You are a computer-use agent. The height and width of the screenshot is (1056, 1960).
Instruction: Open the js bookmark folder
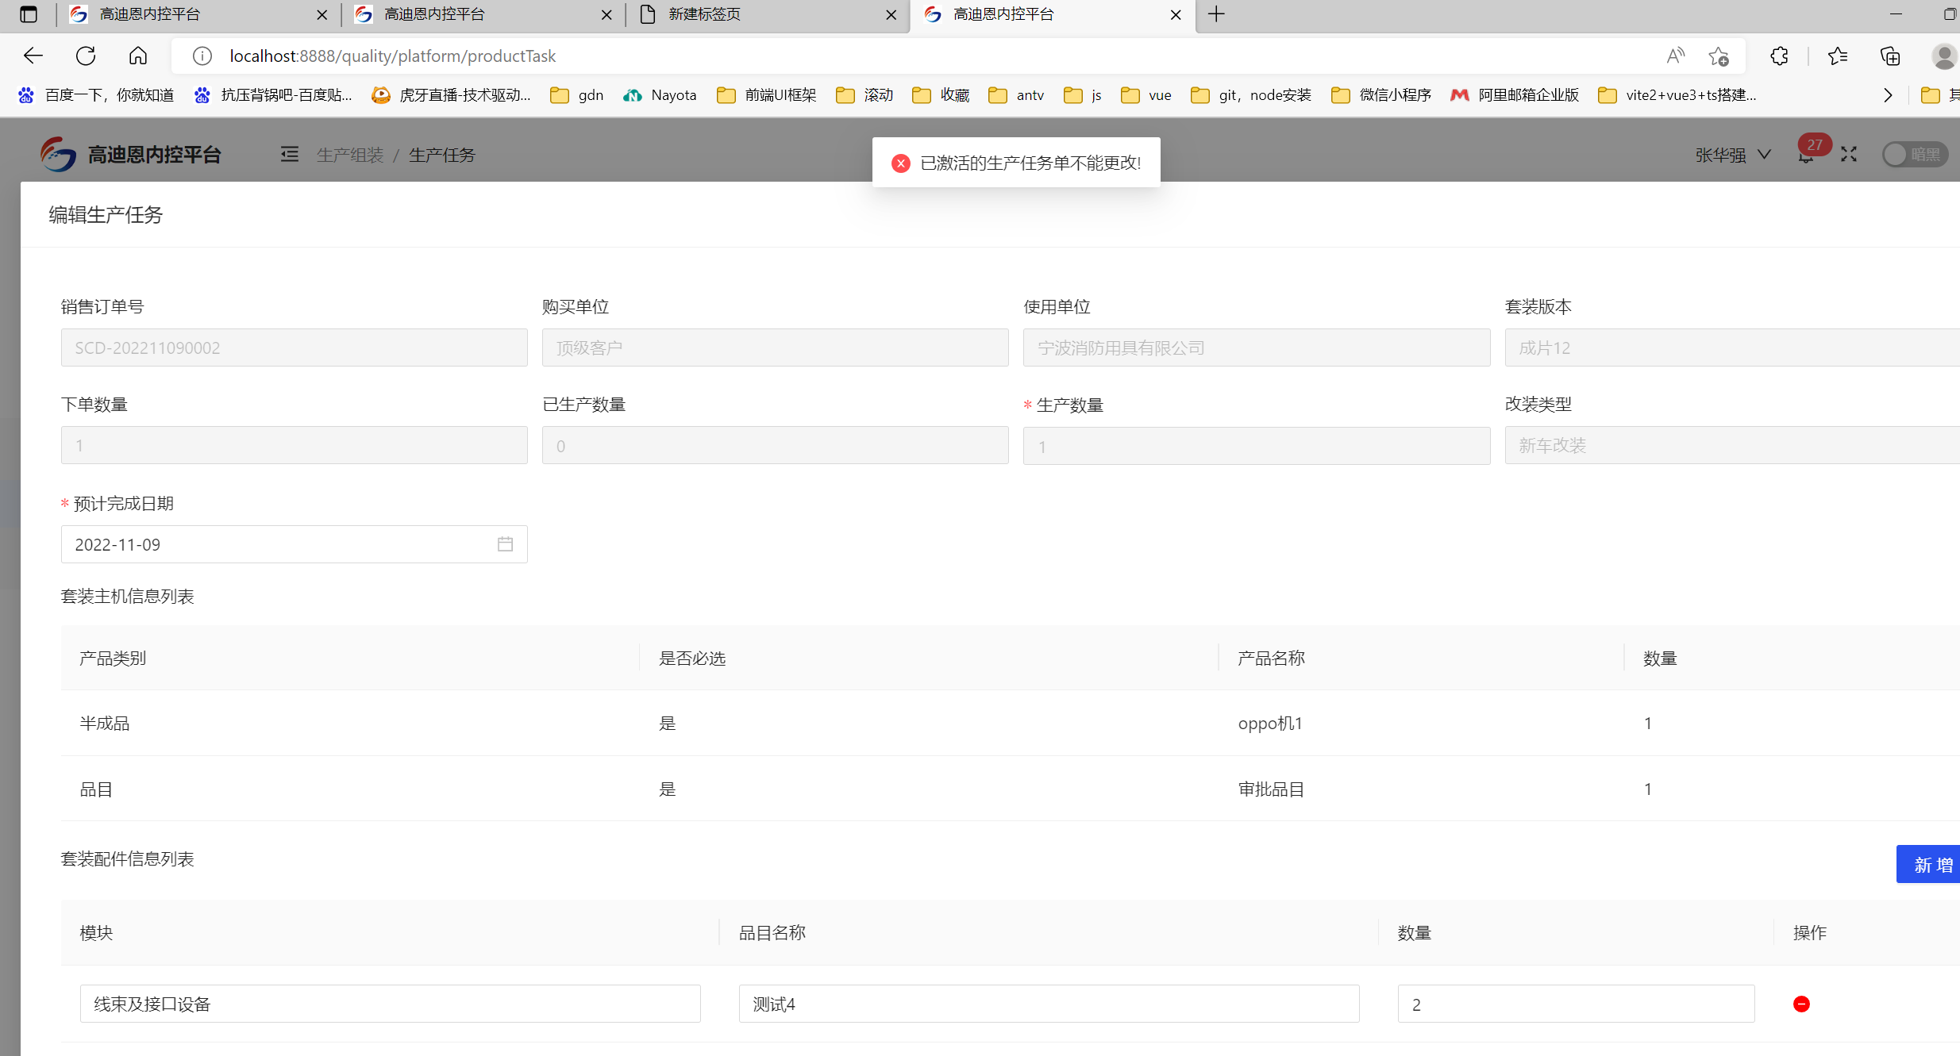(1083, 95)
